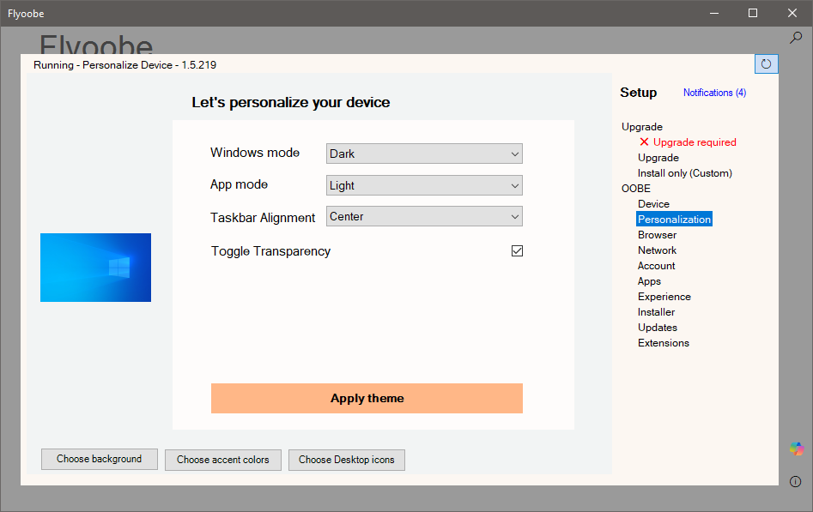This screenshot has height=512, width=813.
Task: Click "Let's personalize your device" heading
Action: (291, 103)
